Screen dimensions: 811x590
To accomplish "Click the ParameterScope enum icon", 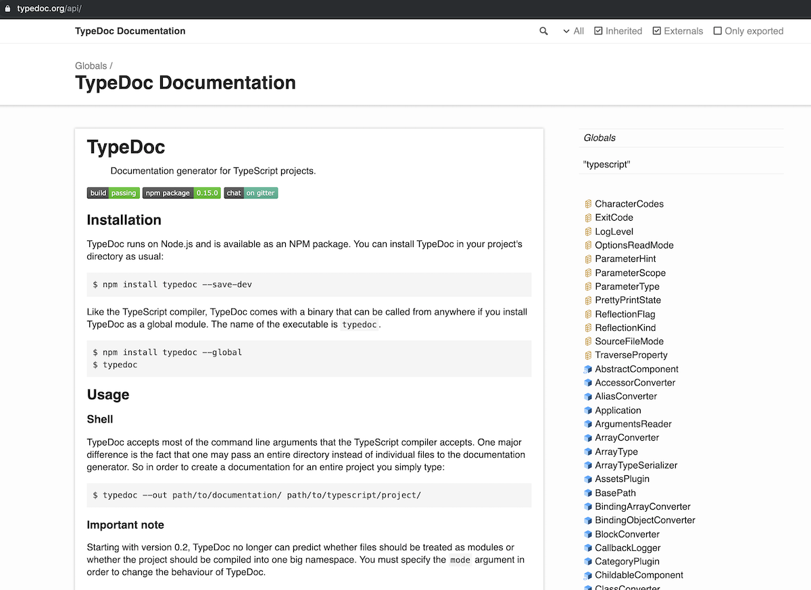I will 588,273.
